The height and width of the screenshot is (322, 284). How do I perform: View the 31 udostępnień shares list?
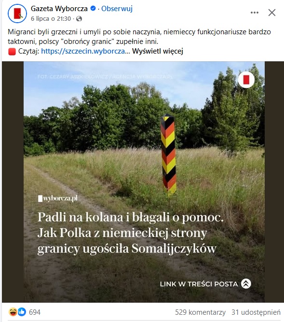pyautogui.click(x=256, y=312)
